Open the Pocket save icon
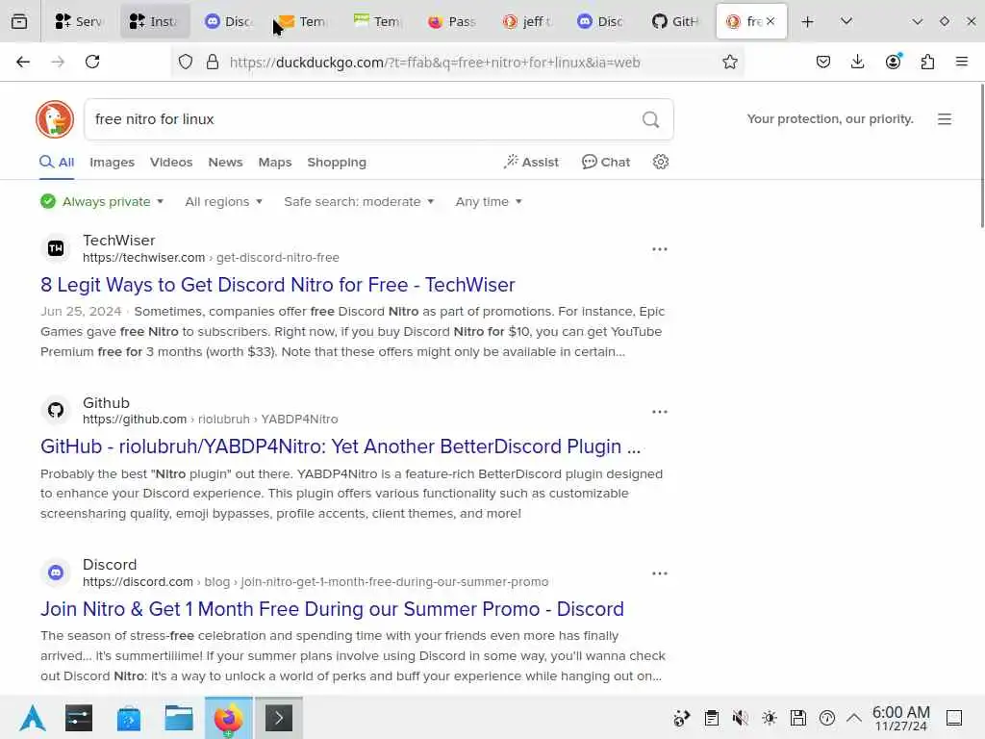The image size is (985, 739). (823, 62)
